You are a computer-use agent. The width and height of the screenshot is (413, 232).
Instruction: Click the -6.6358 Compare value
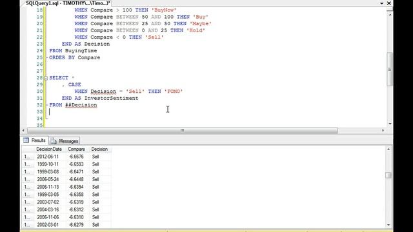click(x=76, y=195)
